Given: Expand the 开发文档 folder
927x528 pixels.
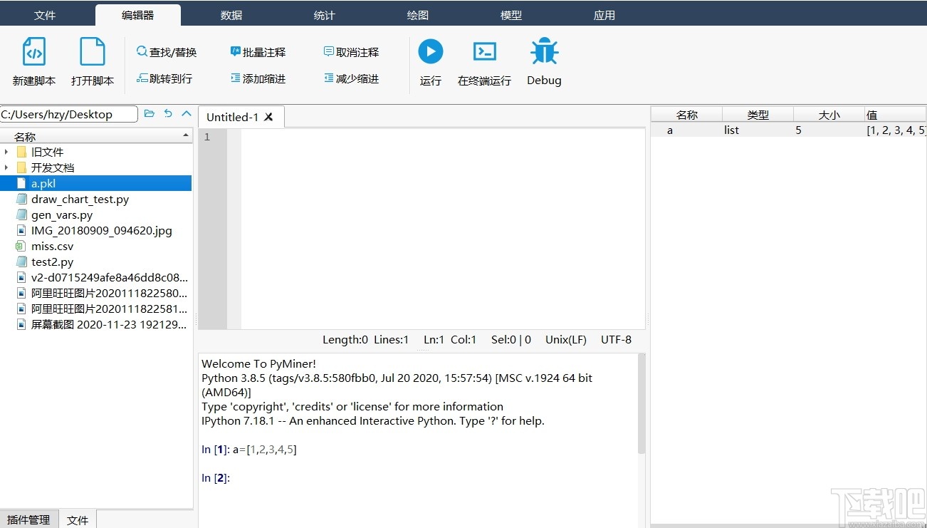Looking at the screenshot, I should 6,167.
